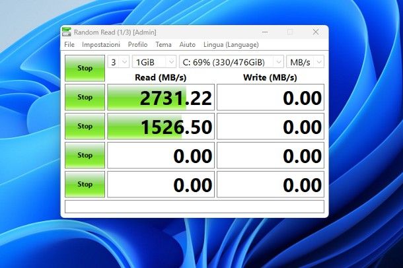This screenshot has height=268, width=403.
Task: Click the CrystalDiskMark app icon in title bar
Action: 67,32
